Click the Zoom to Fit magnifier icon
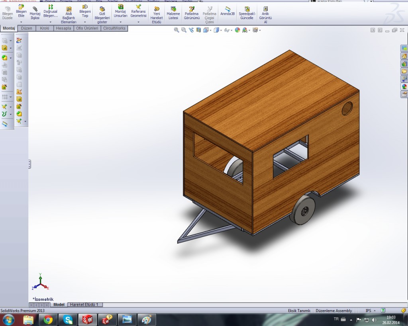The image size is (408, 326). pos(177,30)
